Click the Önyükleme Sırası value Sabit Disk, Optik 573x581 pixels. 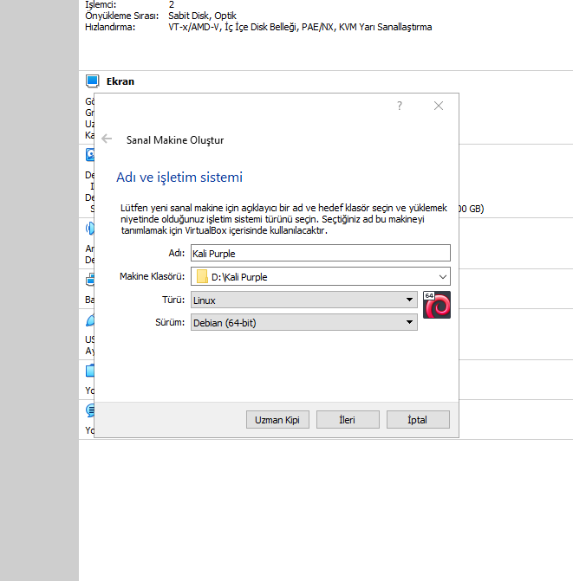(202, 16)
